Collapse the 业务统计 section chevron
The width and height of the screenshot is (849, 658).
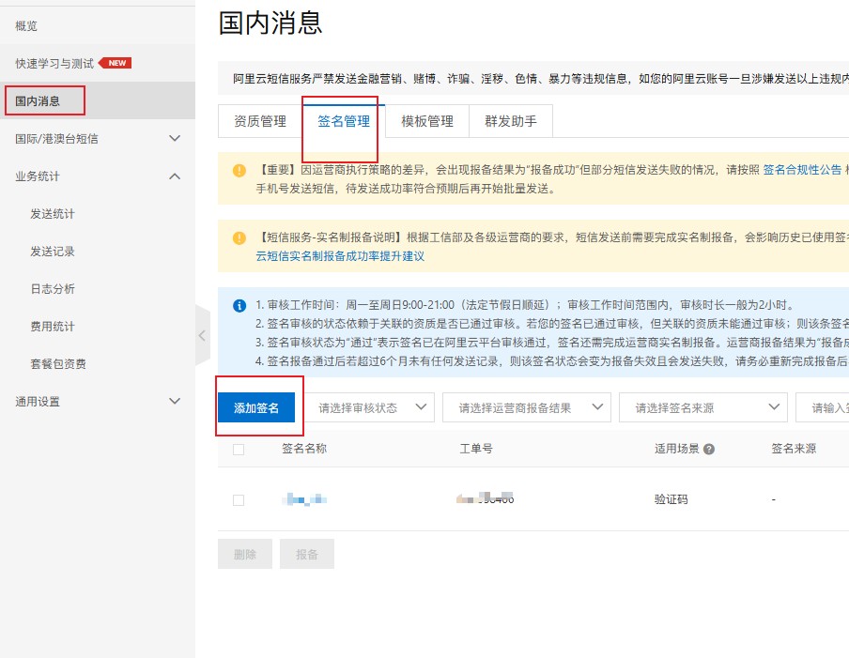[x=175, y=176]
